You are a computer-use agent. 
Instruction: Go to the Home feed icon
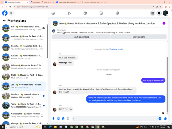[x=53, y=13]
